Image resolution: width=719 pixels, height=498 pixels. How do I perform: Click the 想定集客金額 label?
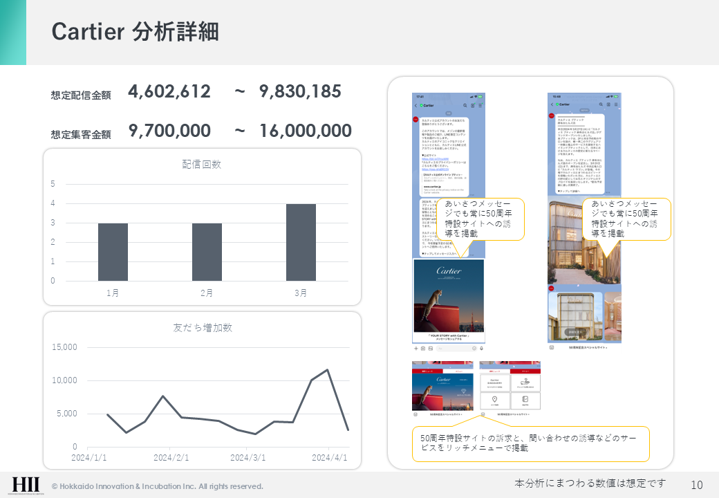pos(81,135)
